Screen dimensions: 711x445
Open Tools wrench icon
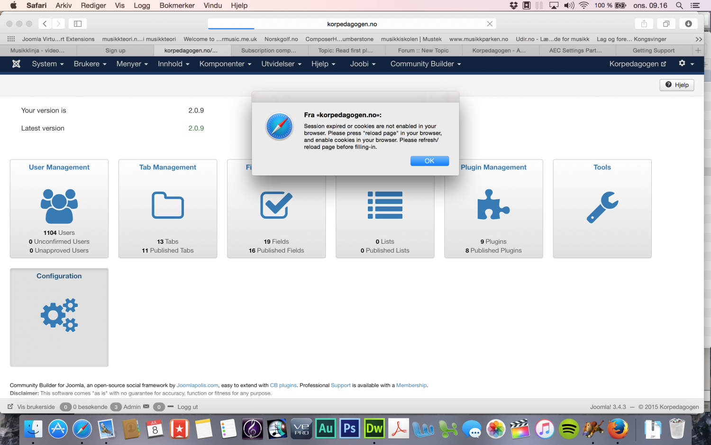click(602, 207)
